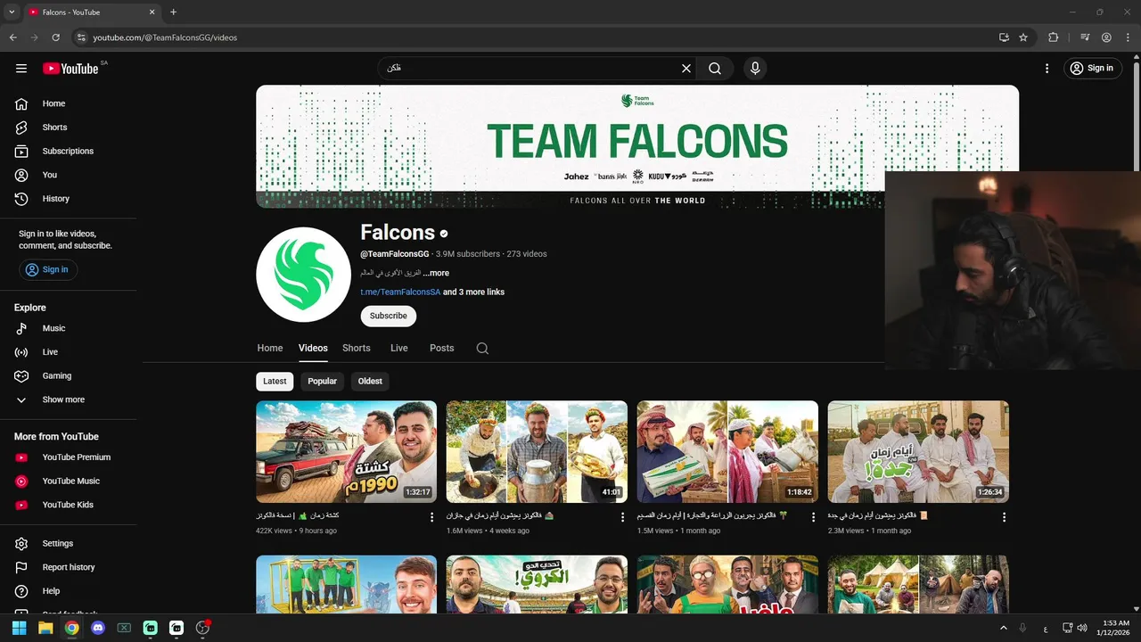Screen dimensions: 1141x642
Task: Bookmark this page with star icon
Action: 1023,37
